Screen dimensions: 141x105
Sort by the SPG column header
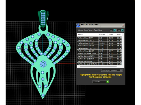click(119, 35)
